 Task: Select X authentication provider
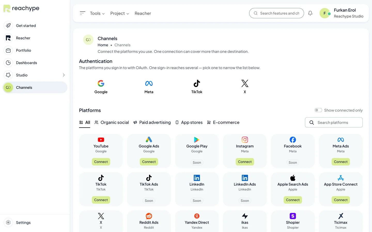point(245,87)
